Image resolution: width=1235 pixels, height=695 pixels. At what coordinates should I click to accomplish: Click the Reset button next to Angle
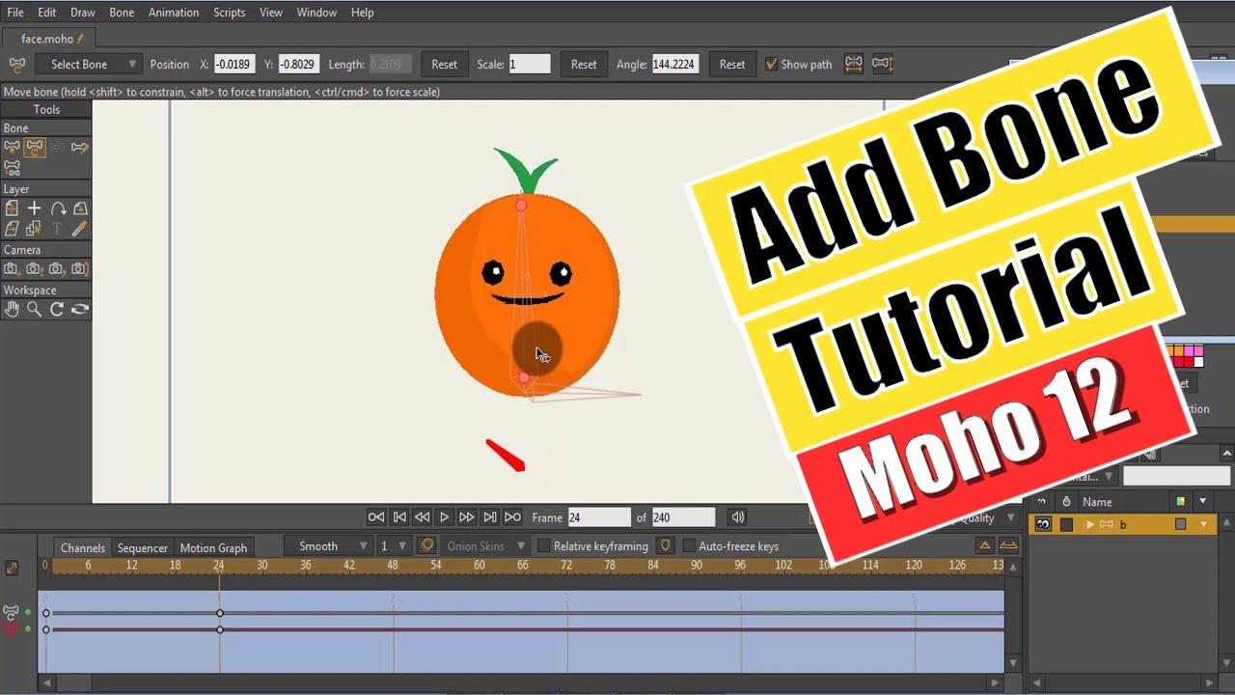point(732,64)
